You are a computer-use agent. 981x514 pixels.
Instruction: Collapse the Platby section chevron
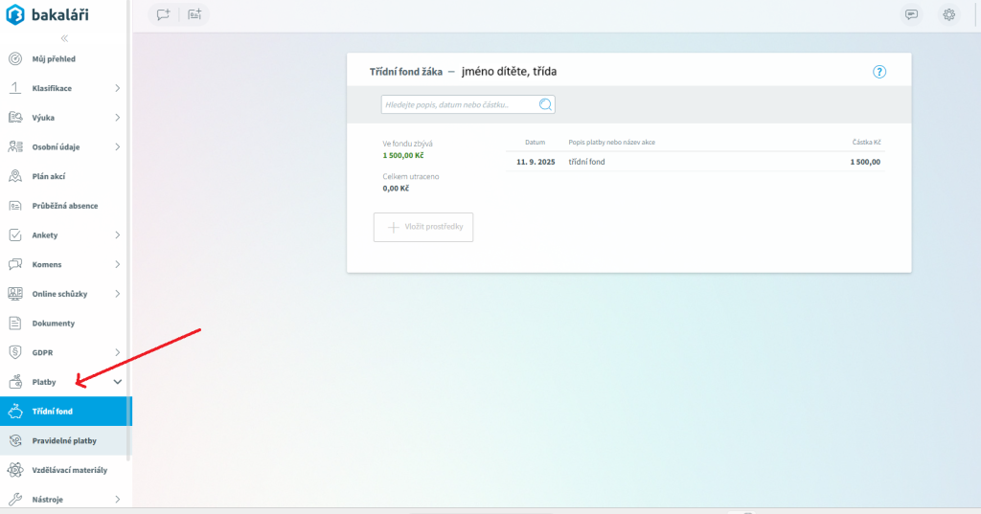click(x=117, y=382)
